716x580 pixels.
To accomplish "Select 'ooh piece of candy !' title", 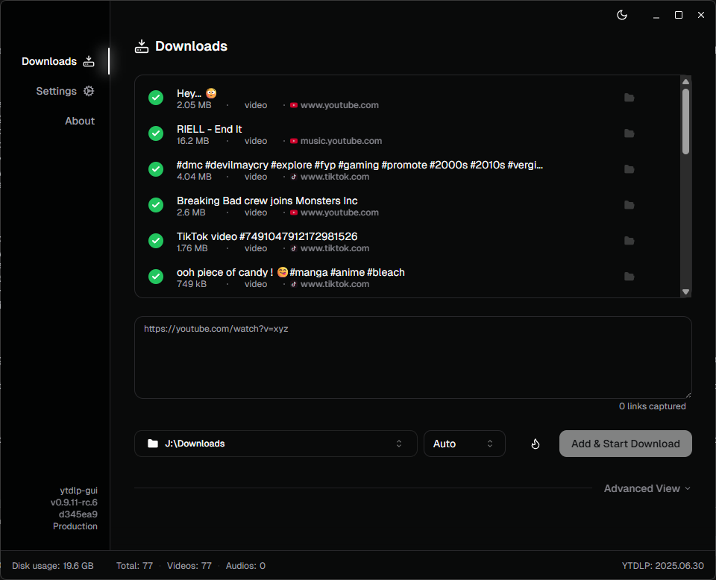I will tap(290, 272).
